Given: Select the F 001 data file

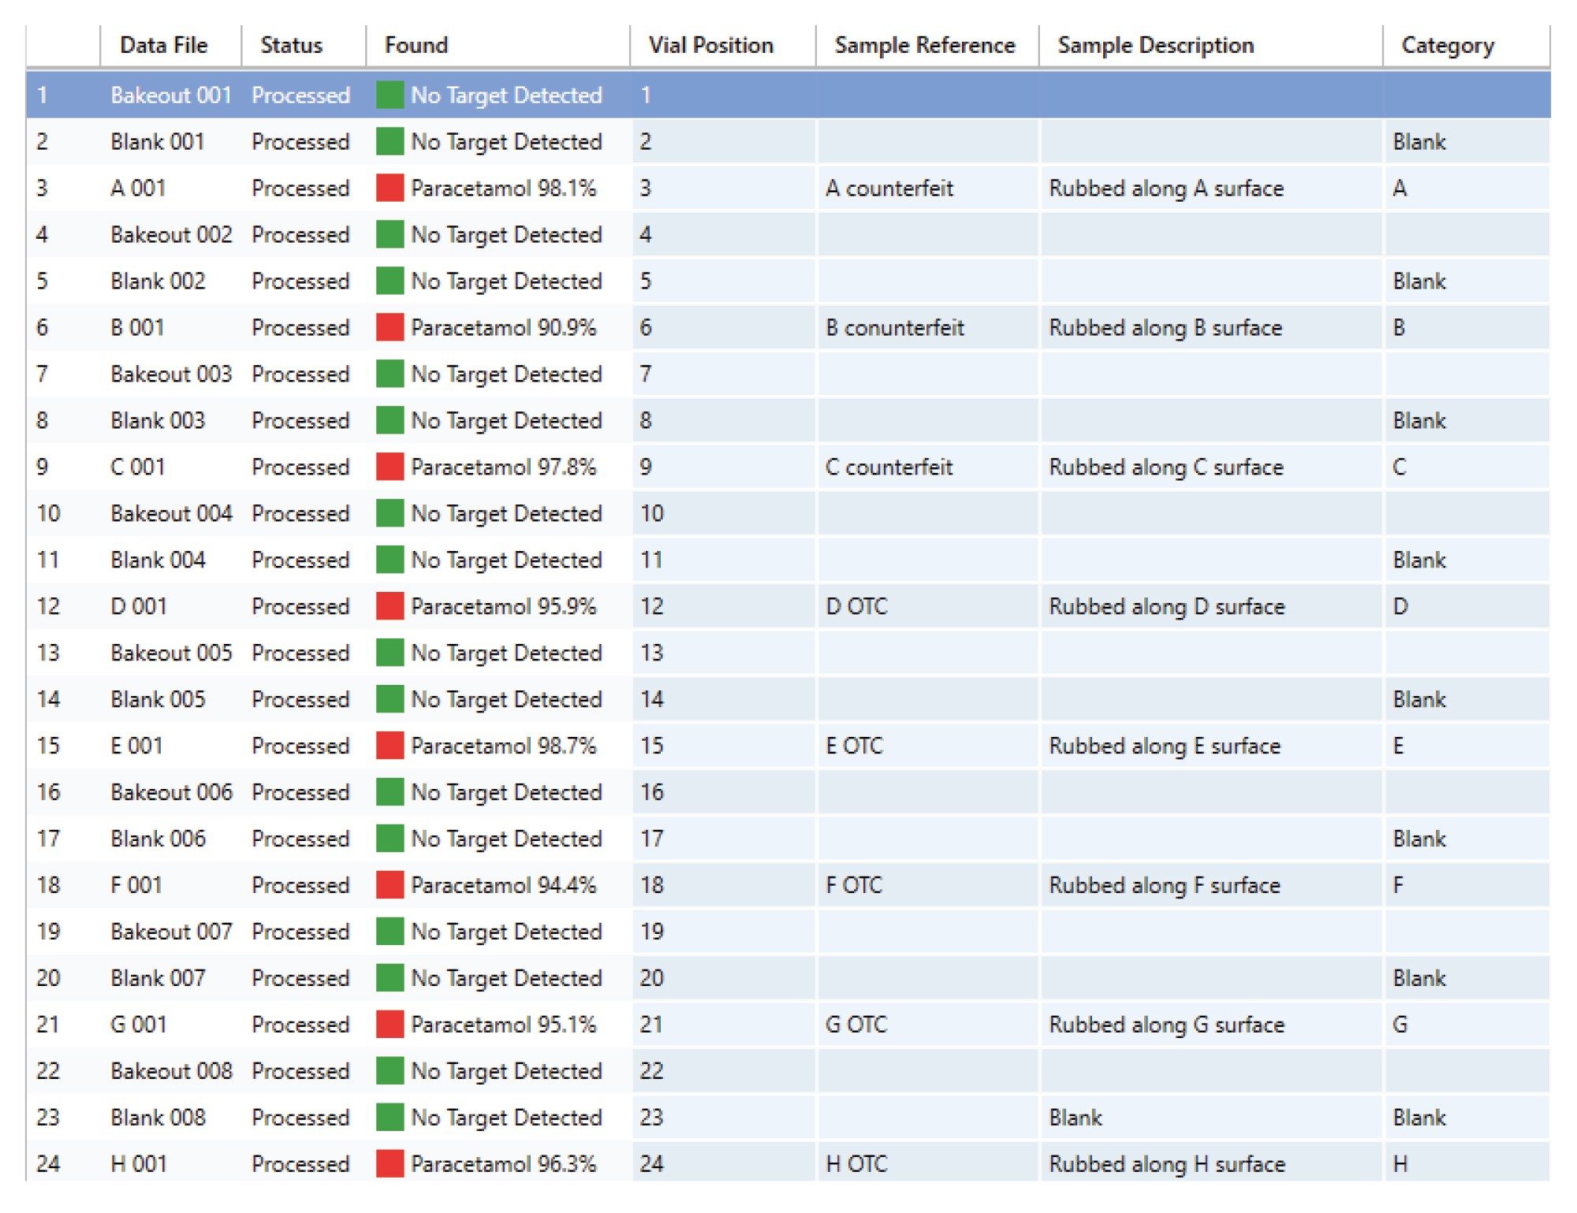Looking at the screenshot, I should click(136, 886).
